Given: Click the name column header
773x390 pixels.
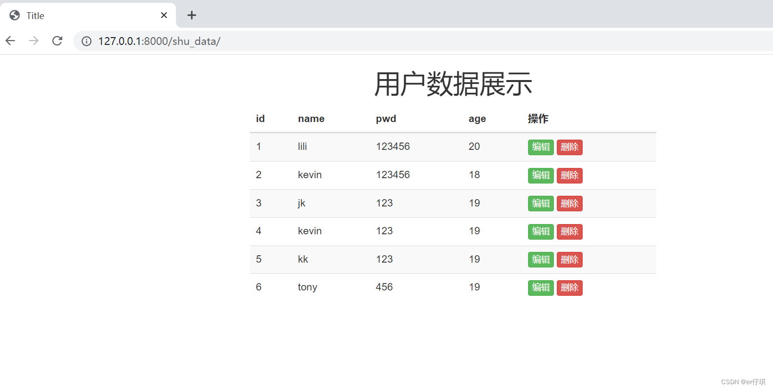Looking at the screenshot, I should tap(311, 119).
